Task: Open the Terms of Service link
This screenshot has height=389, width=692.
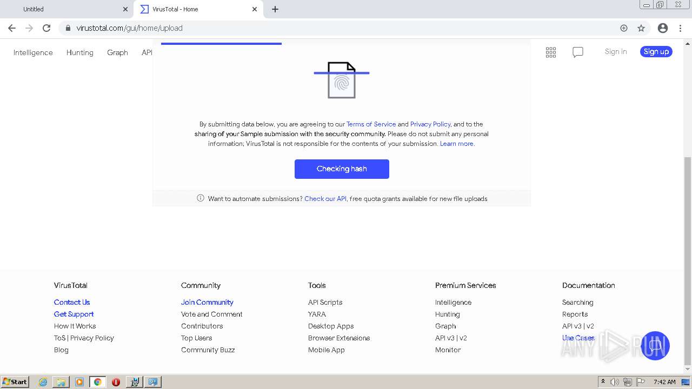Action: coord(371,124)
